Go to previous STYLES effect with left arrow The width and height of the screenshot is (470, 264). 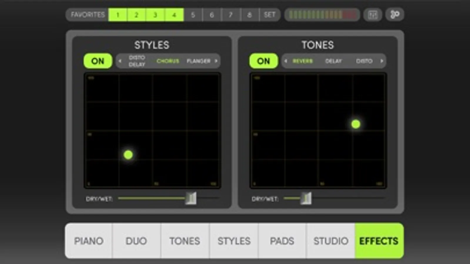120,61
